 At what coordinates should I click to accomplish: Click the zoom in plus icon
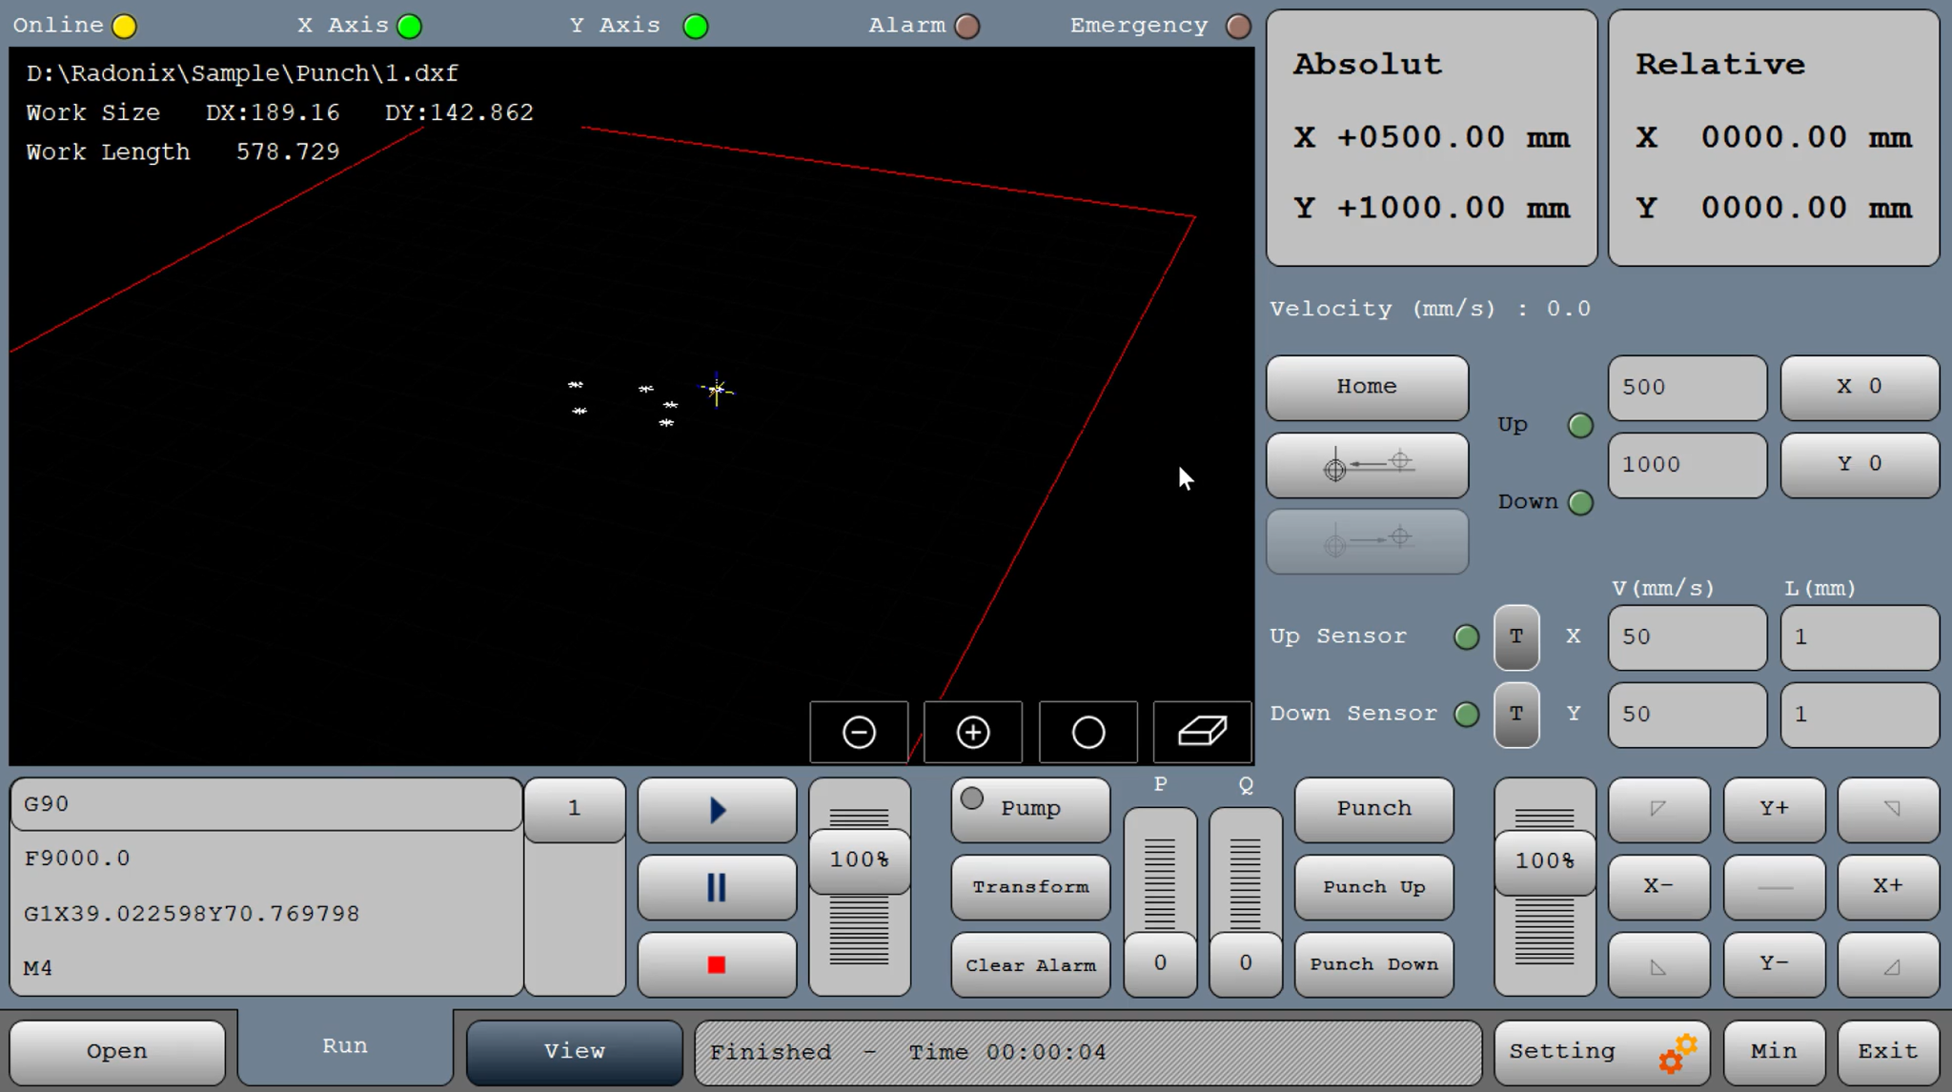click(x=973, y=732)
